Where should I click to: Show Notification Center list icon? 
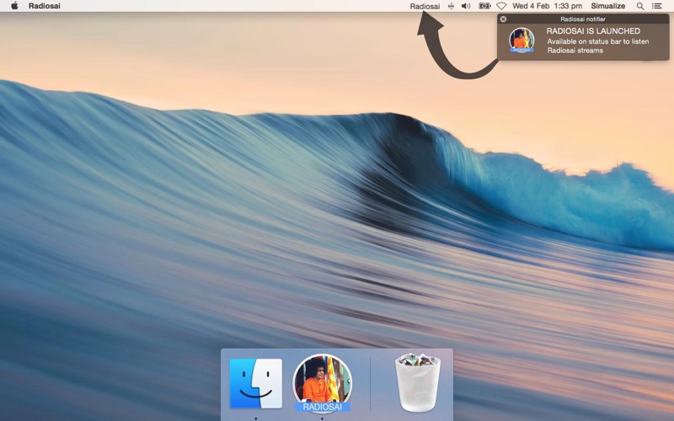tap(657, 6)
